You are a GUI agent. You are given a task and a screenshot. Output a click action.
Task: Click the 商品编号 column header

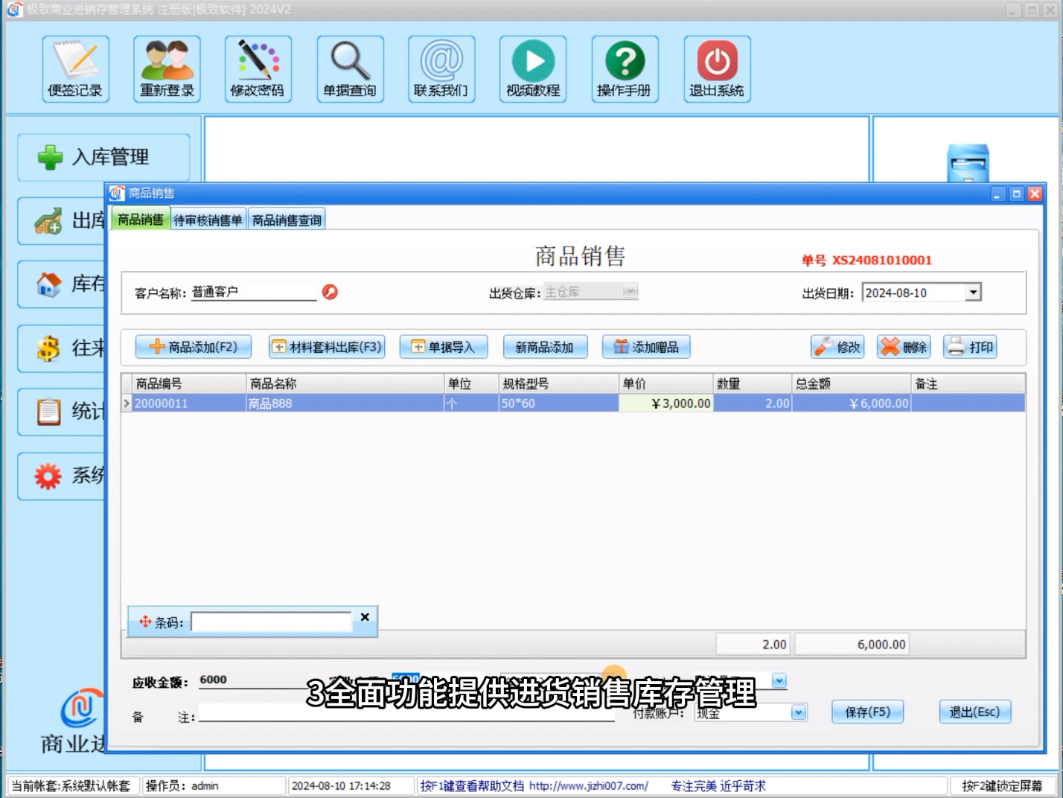pos(189,383)
